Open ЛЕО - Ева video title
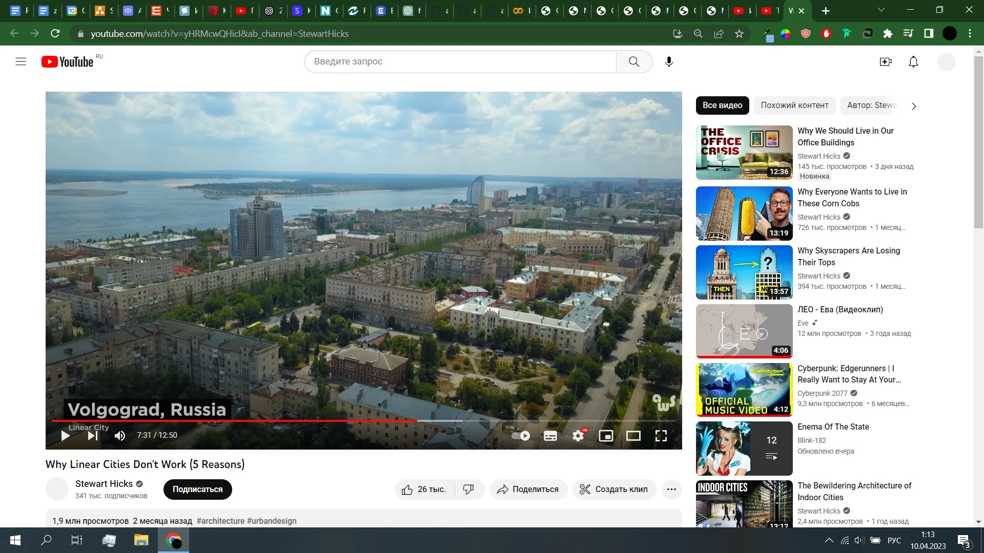984x553 pixels. pos(840,309)
